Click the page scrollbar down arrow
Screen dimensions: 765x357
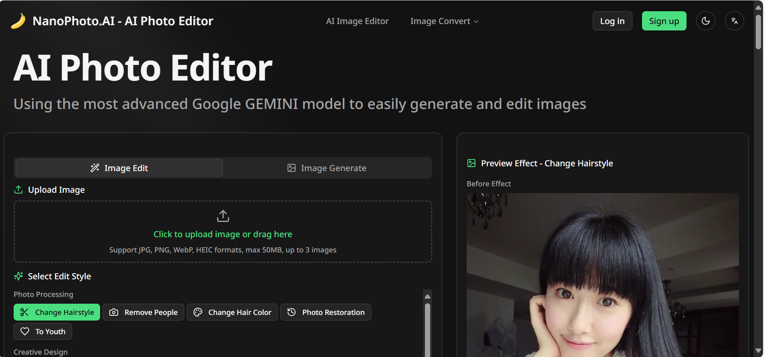coord(758,351)
